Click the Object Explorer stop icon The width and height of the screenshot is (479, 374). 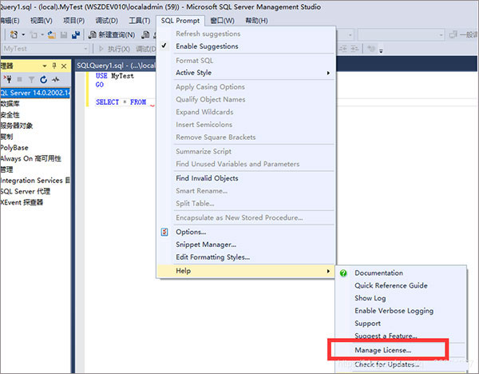19,80
